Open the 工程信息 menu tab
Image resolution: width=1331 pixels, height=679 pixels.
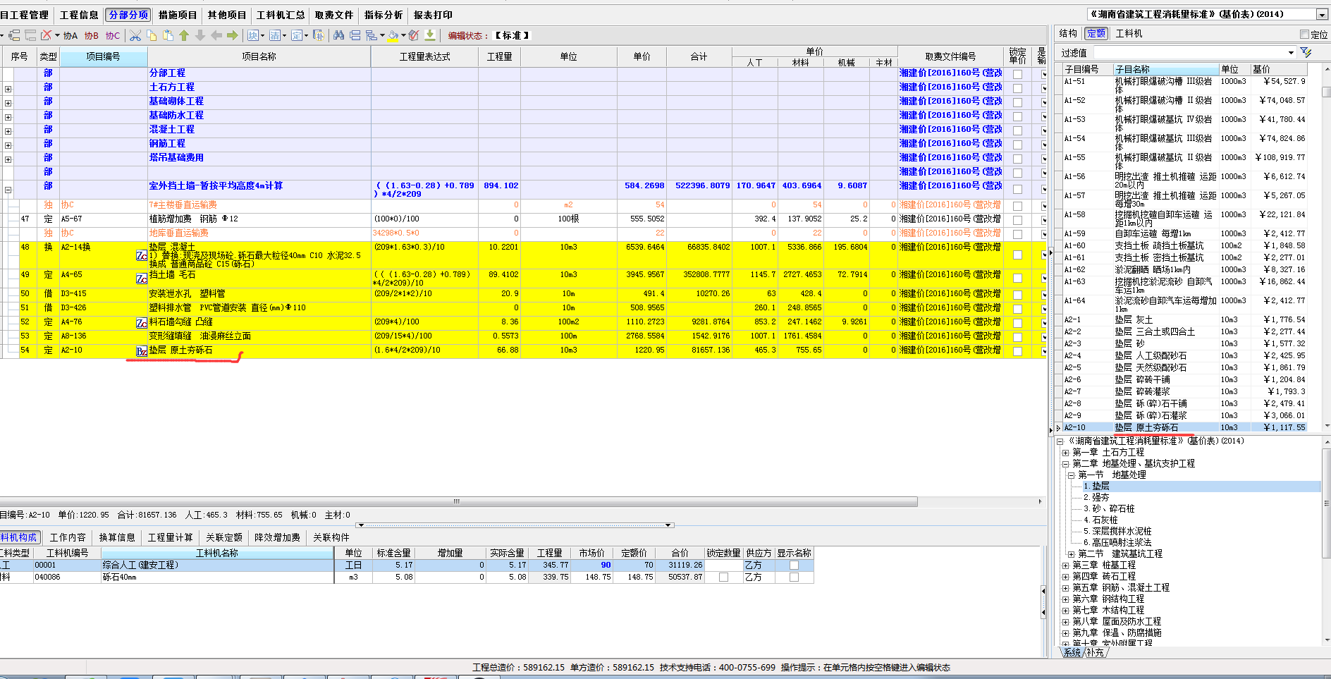click(79, 15)
